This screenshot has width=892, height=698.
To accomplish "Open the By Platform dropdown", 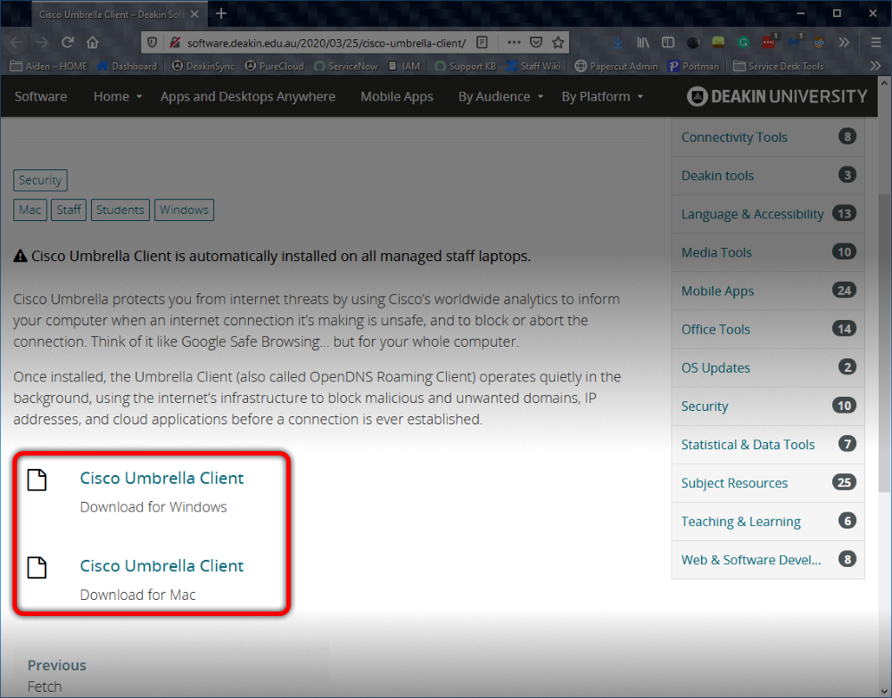I will (598, 96).
